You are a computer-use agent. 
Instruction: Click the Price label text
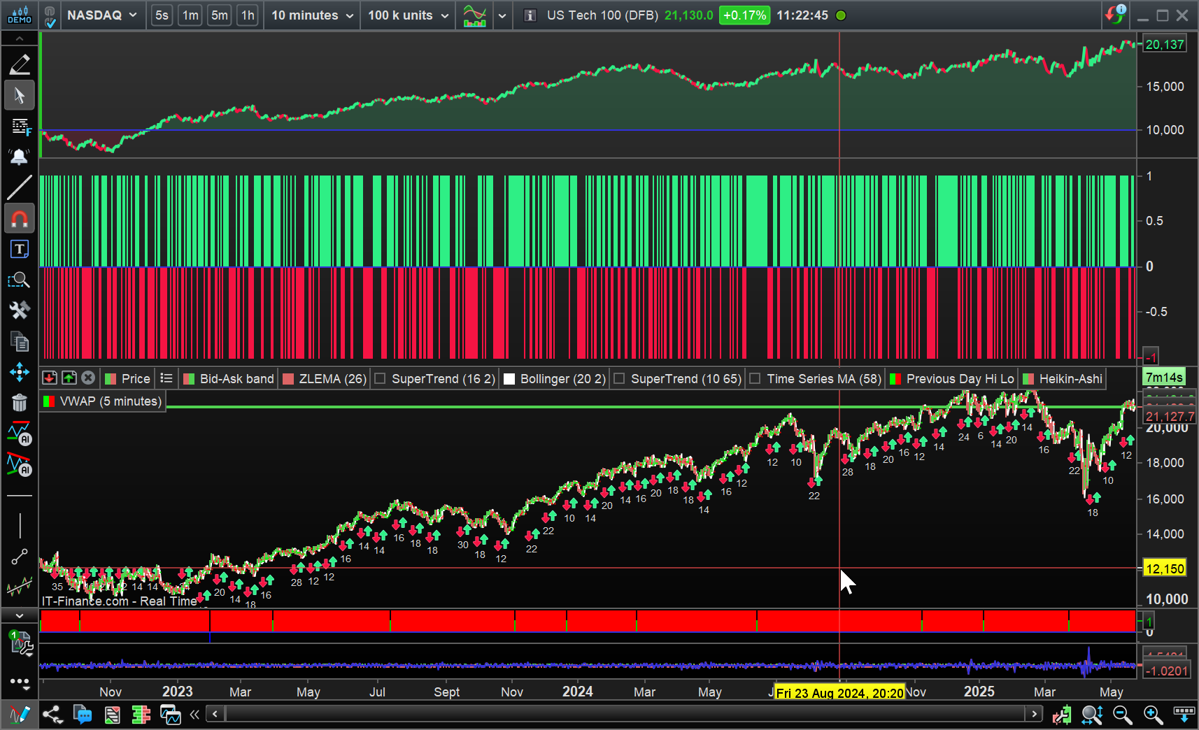pos(136,378)
